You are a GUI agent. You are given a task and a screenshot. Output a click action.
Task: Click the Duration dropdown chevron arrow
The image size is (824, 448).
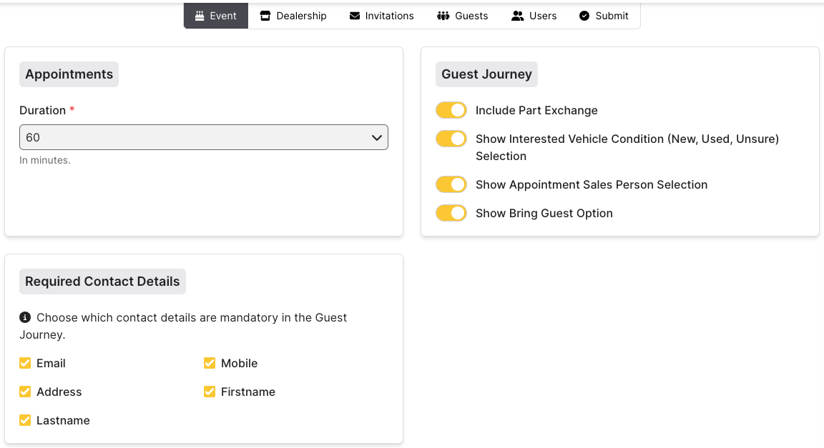click(x=377, y=137)
